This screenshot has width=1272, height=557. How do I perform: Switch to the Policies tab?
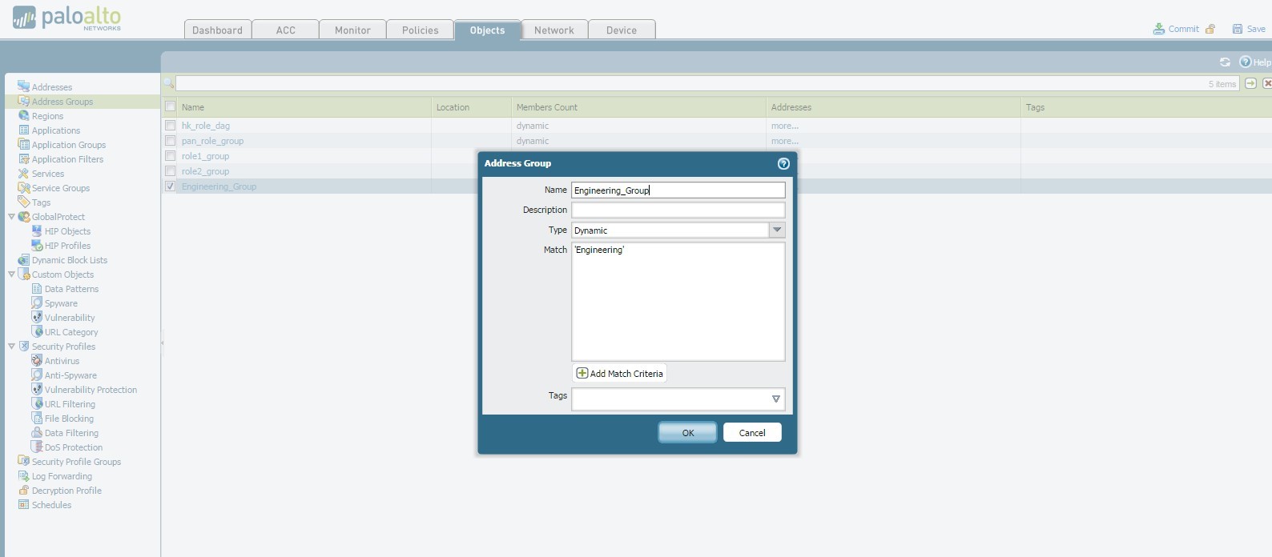click(x=420, y=30)
